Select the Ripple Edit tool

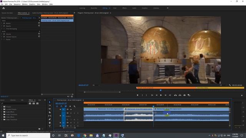coord(50,109)
